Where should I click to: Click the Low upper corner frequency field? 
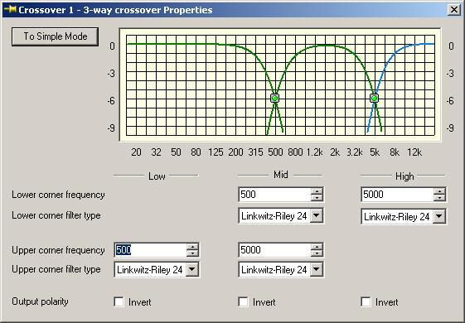(150, 250)
